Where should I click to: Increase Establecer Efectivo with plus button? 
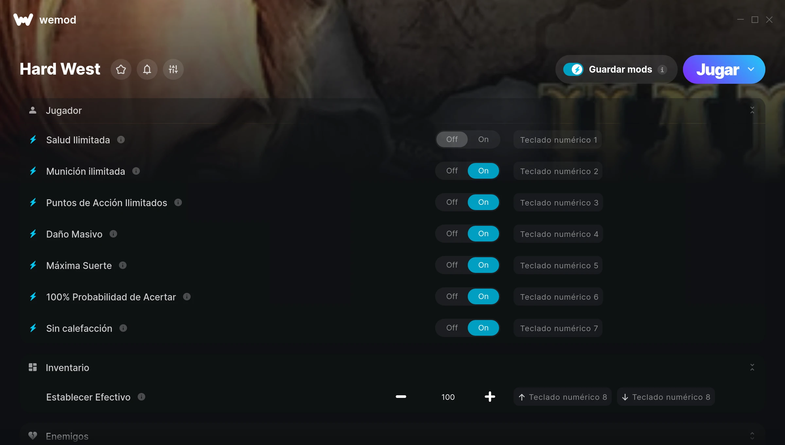(x=490, y=397)
